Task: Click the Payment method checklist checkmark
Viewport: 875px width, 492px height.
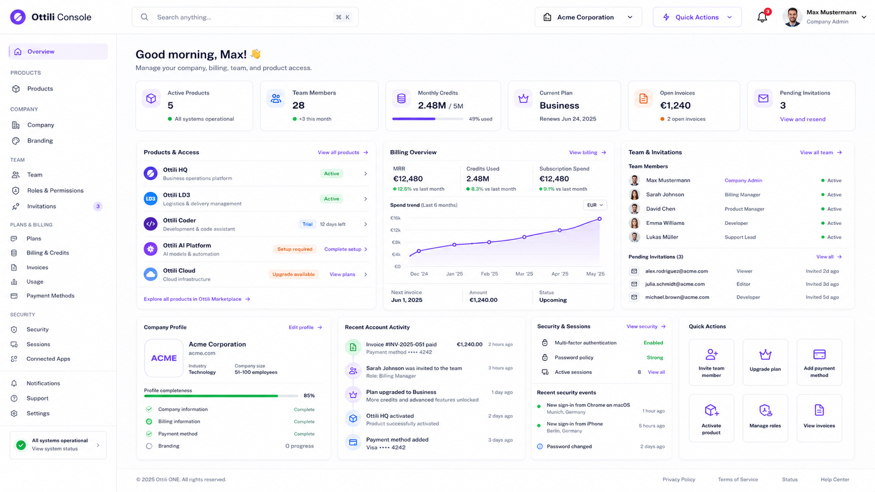Action: coord(149,434)
